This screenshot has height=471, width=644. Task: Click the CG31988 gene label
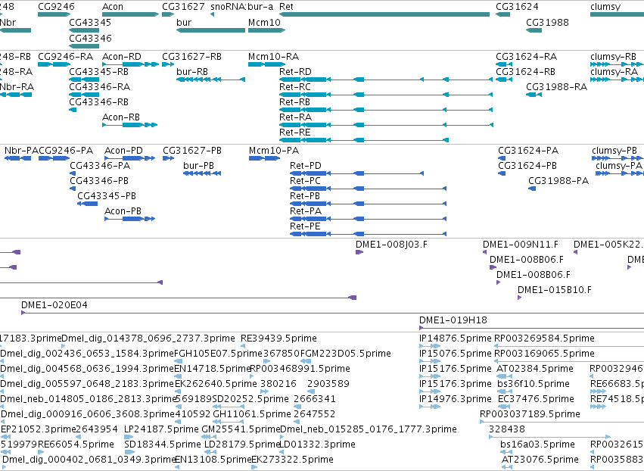click(547, 22)
